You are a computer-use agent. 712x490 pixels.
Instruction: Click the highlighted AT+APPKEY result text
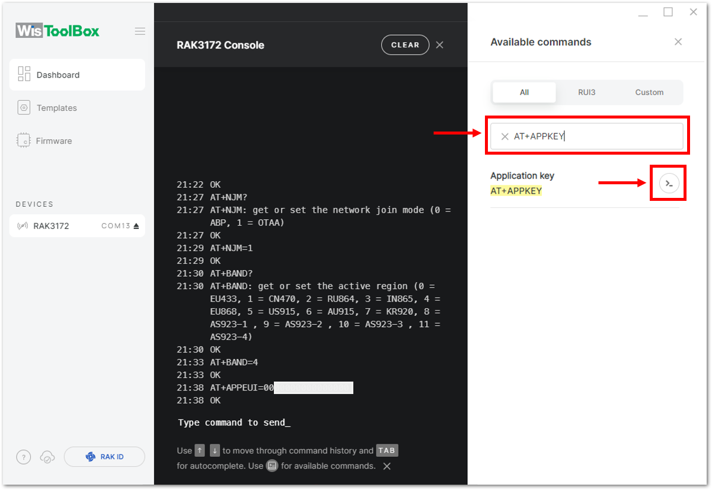[516, 191]
